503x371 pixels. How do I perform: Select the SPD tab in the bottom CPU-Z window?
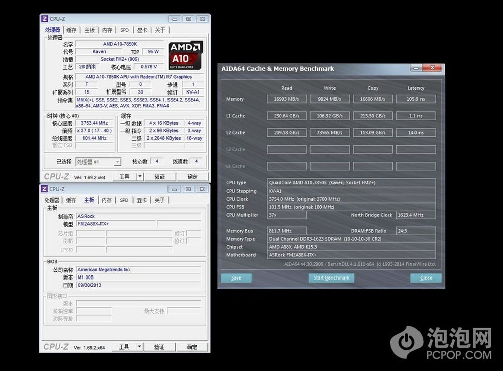[x=124, y=200]
